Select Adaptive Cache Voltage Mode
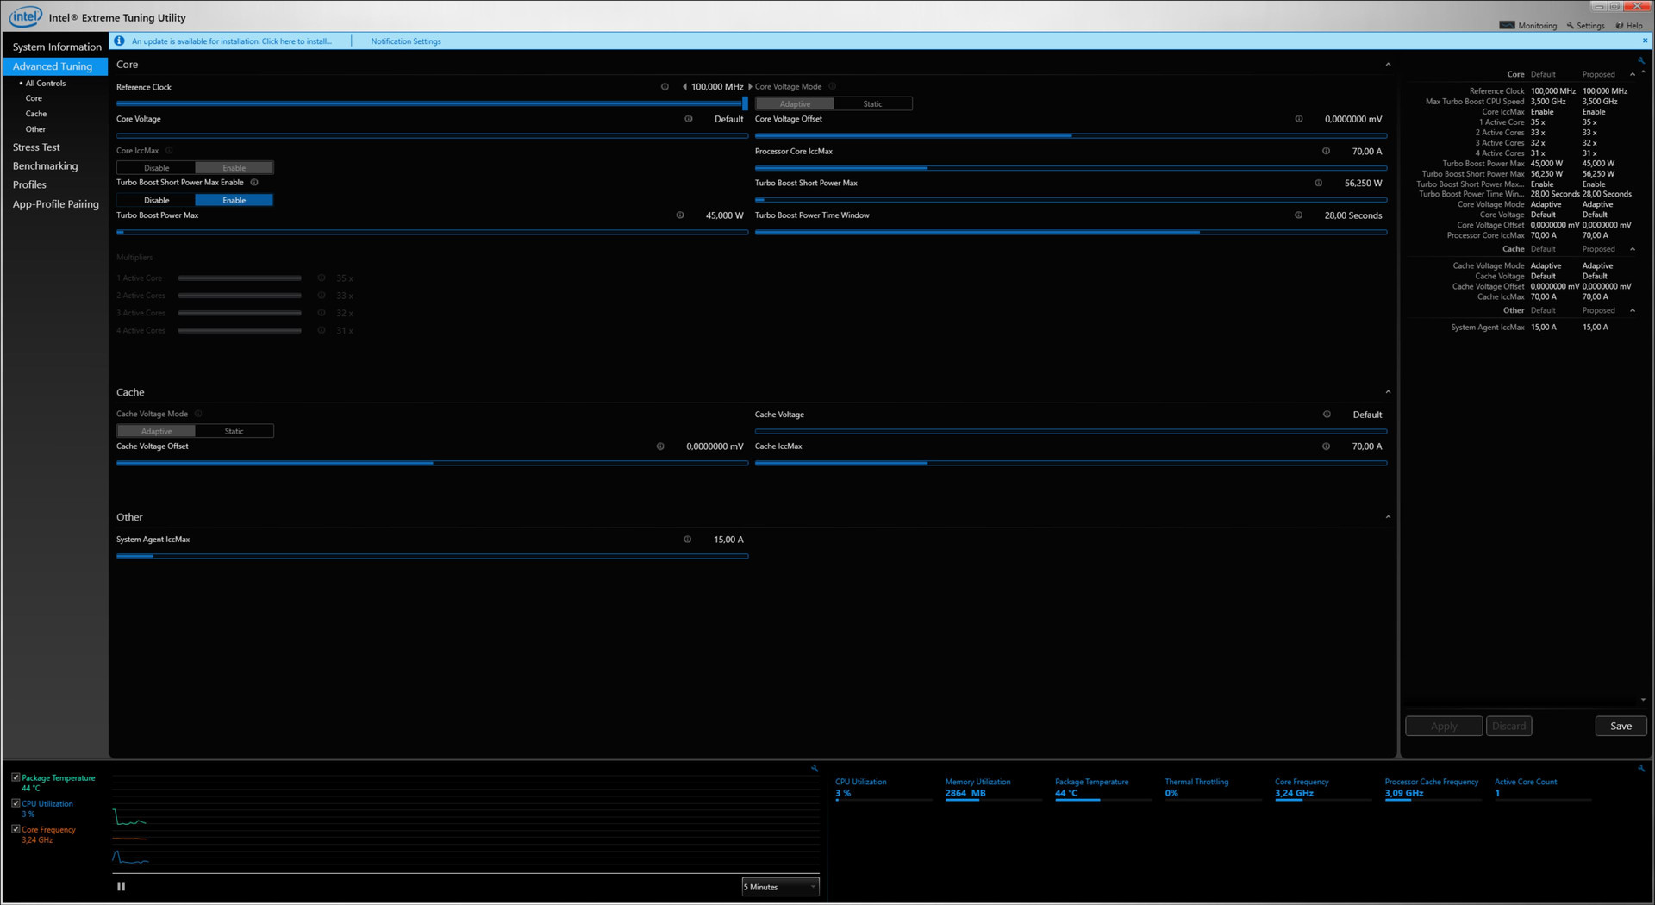 (x=156, y=431)
